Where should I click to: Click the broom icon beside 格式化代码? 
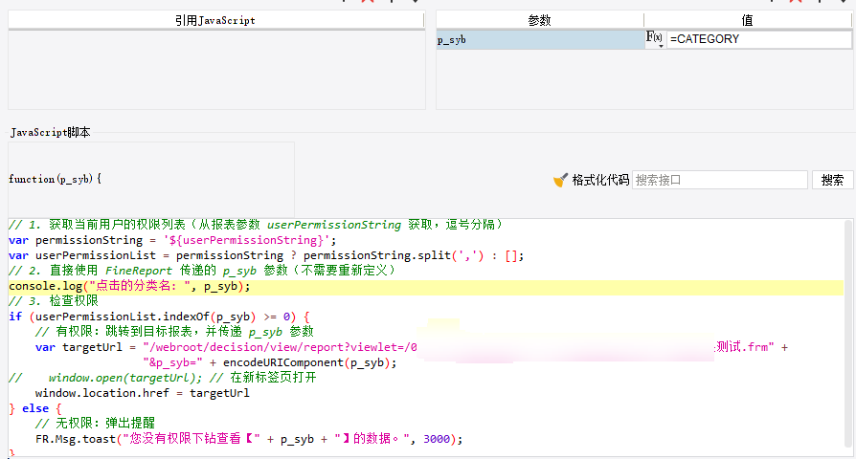pos(560,180)
